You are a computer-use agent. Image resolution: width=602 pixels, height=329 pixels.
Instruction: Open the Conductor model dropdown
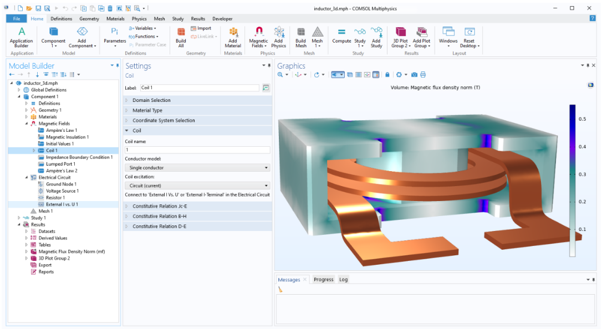pos(197,168)
